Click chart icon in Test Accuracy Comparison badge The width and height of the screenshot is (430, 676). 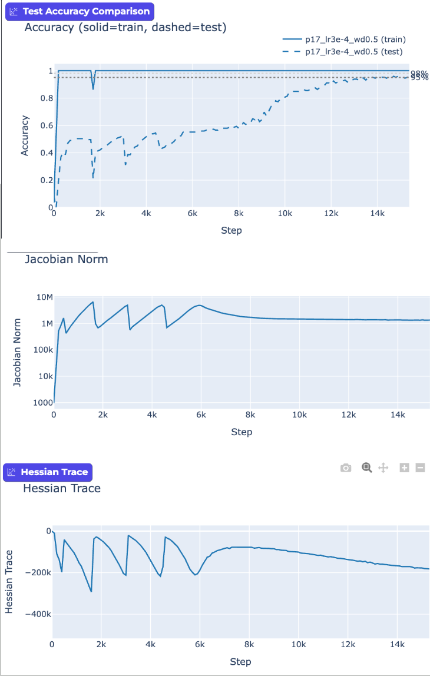[14, 11]
